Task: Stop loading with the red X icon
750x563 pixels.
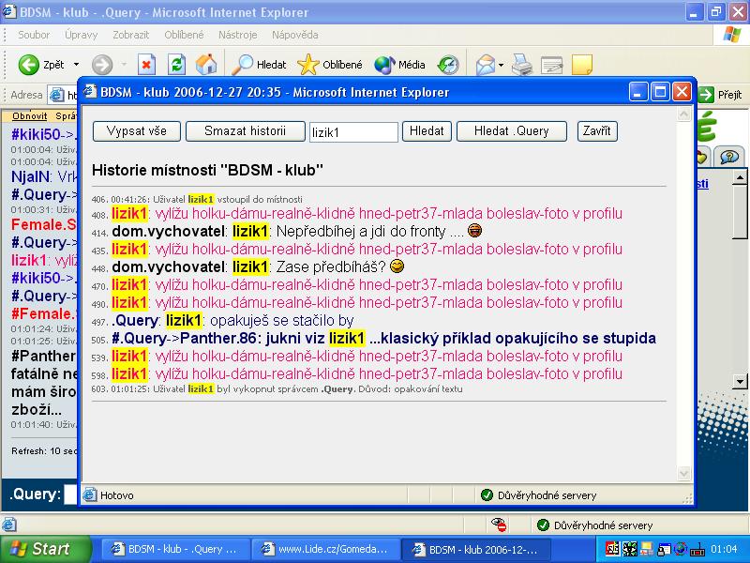Action: 146,65
